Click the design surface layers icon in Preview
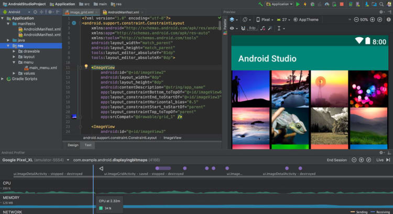 click(x=232, y=19)
